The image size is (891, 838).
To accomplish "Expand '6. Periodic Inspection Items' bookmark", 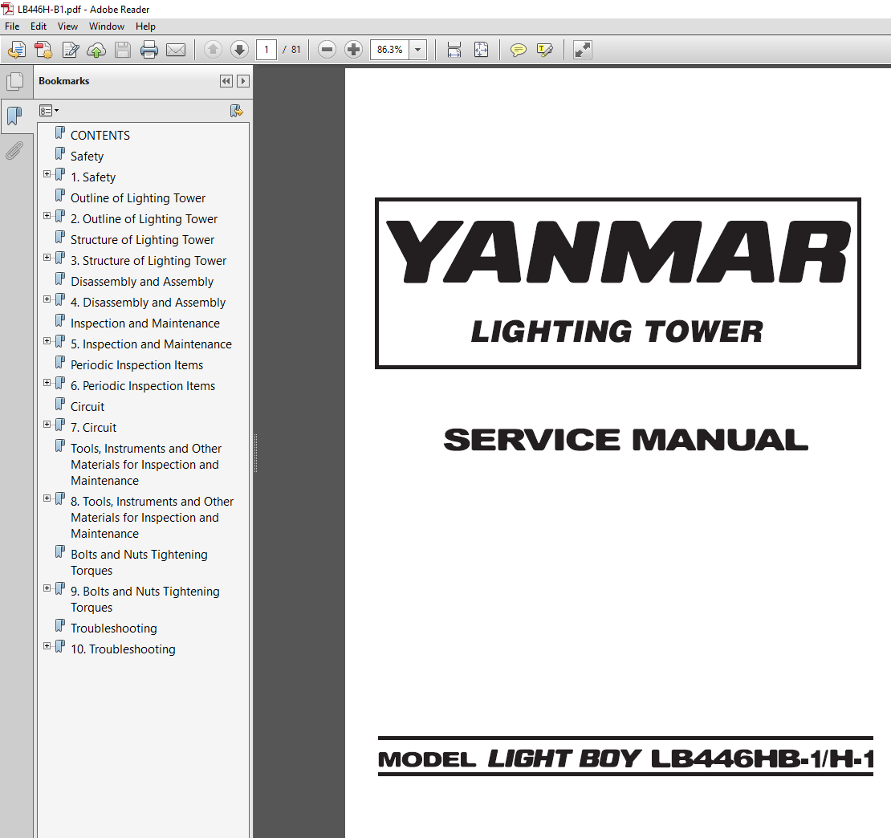I will 47,383.
